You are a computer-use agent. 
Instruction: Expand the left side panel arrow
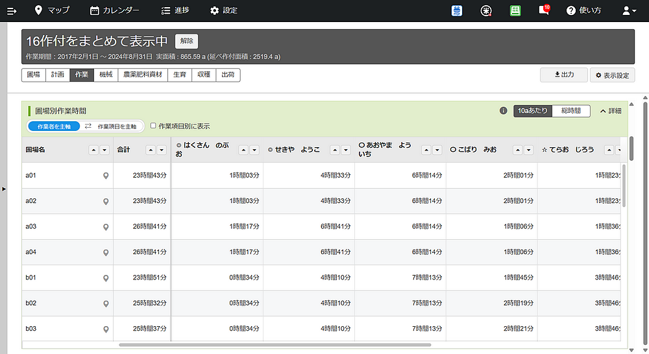(x=3, y=189)
